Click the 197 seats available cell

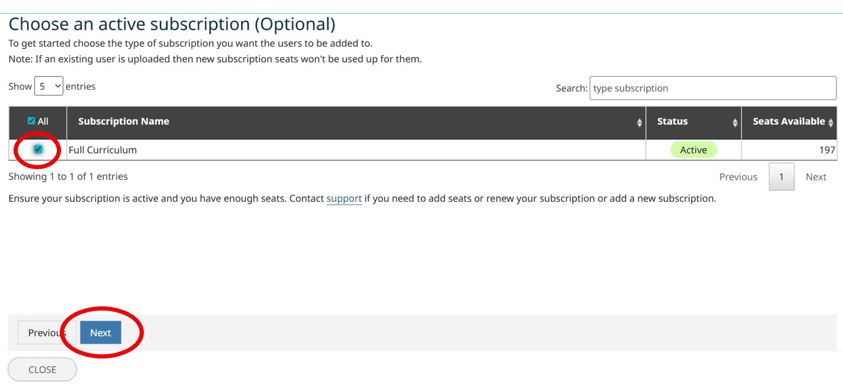[825, 150]
